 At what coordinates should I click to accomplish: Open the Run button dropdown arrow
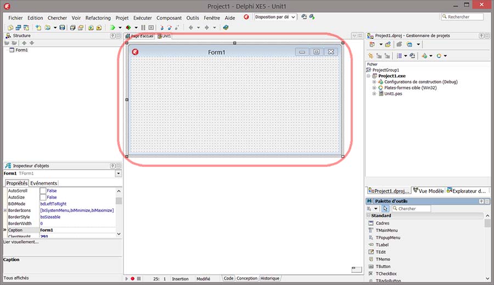coord(120,27)
